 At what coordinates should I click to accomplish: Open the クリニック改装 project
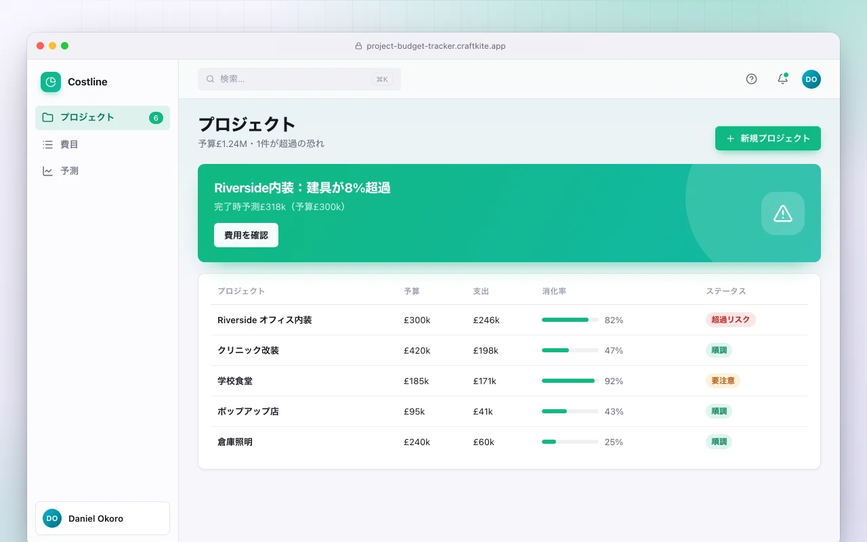coord(509,350)
